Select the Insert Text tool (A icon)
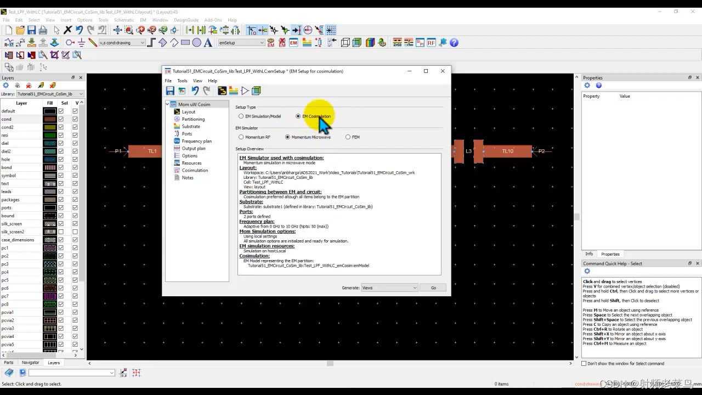702x395 pixels. tap(207, 42)
